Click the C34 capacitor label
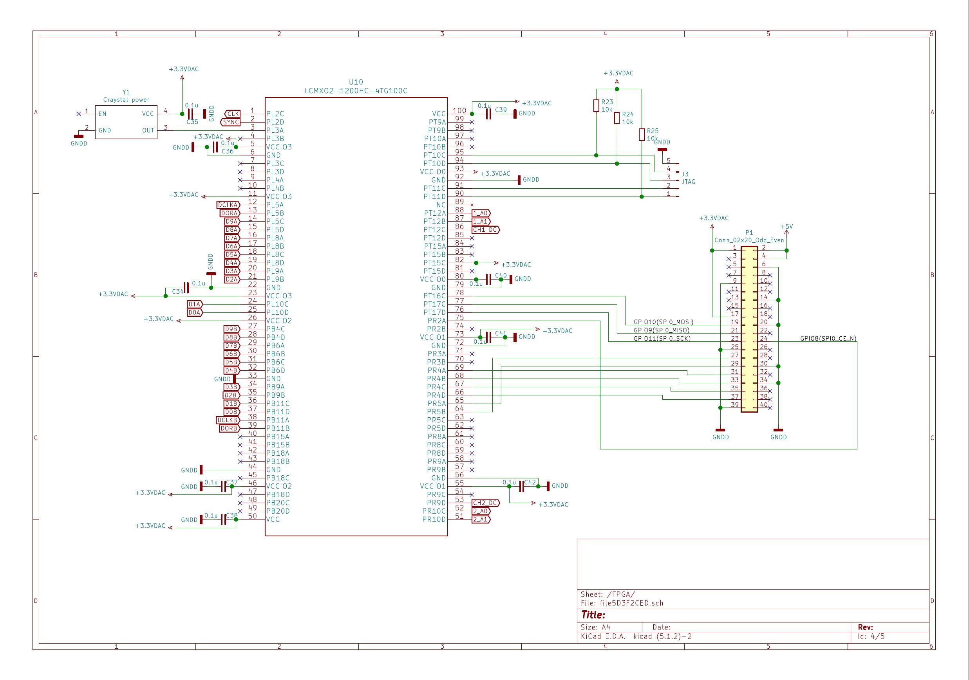Viewport: 969px width, 680px height. coord(178,292)
